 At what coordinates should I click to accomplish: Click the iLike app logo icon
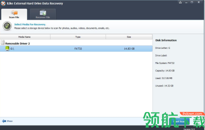(x=3, y=3)
